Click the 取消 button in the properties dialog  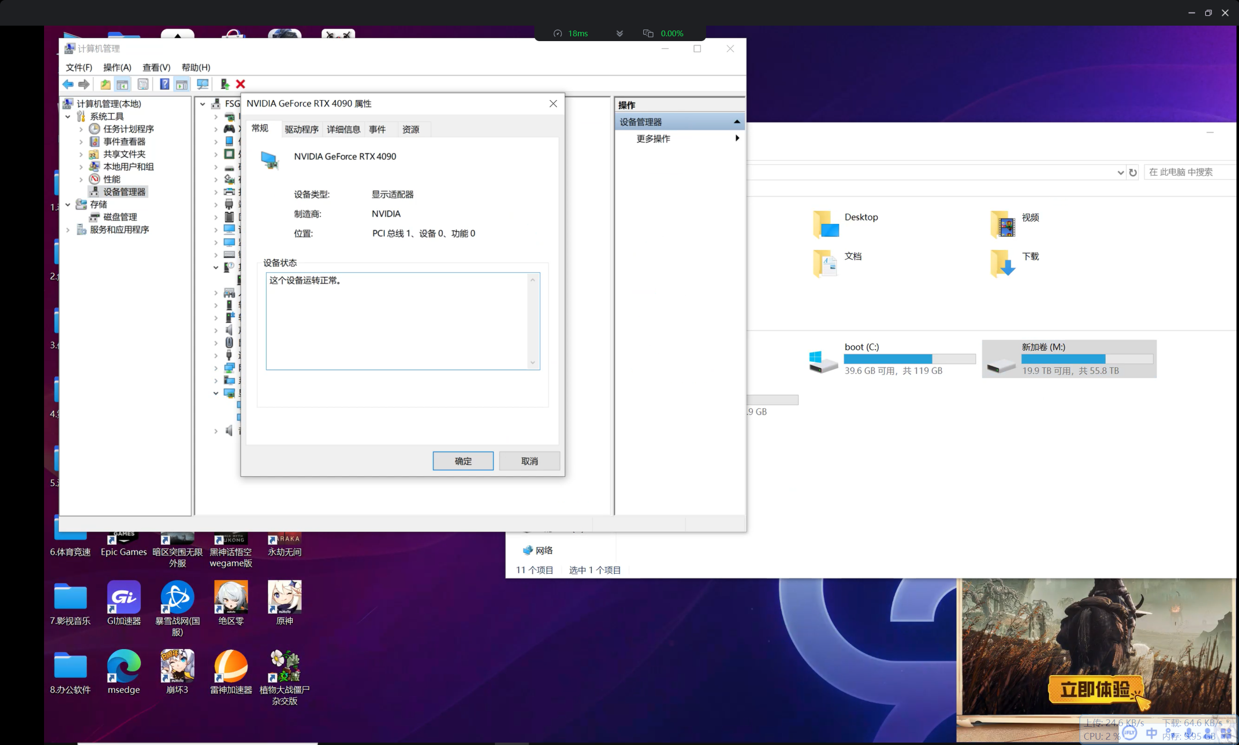(x=529, y=461)
